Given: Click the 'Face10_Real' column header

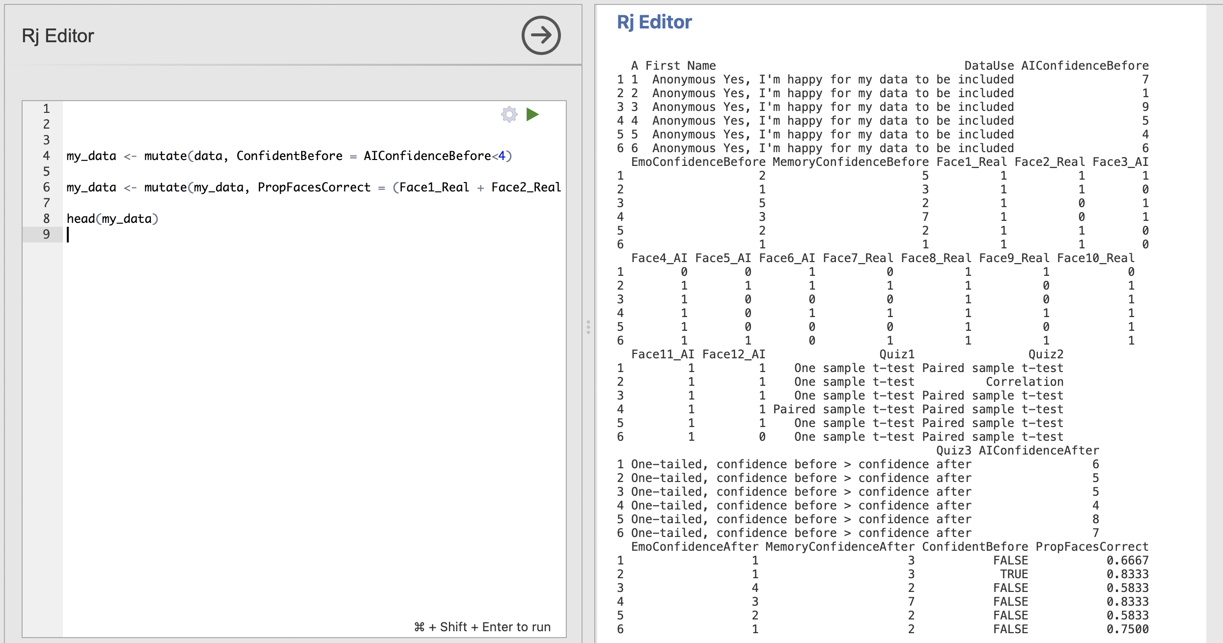Looking at the screenshot, I should click(1096, 258).
